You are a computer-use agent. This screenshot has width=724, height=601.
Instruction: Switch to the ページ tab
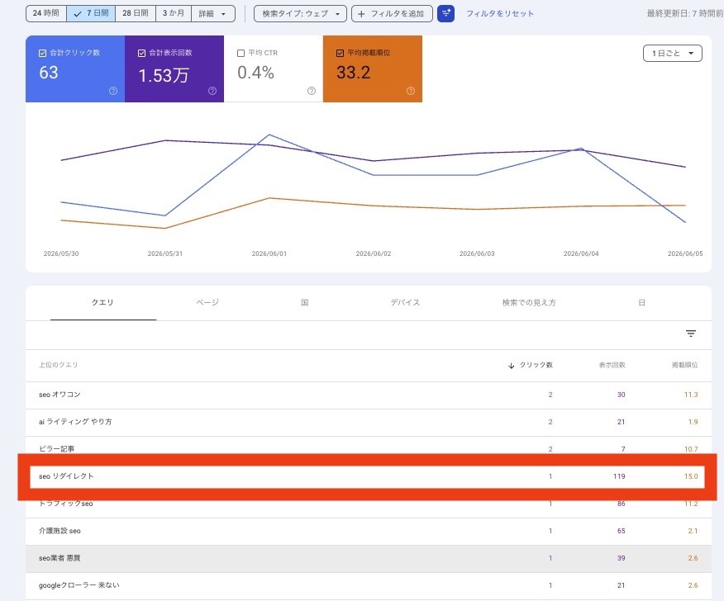pos(207,303)
